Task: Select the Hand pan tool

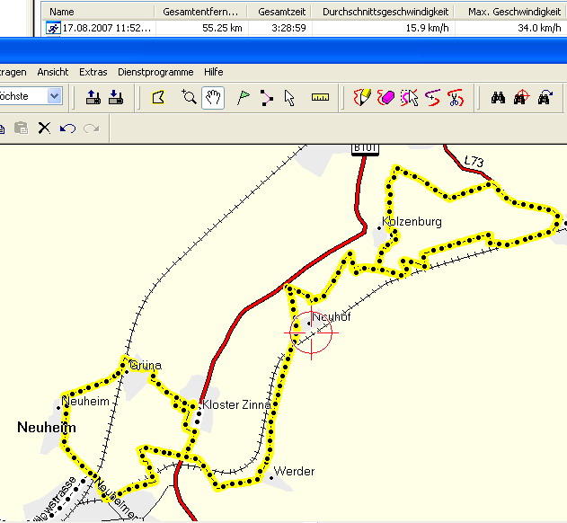Action: pyautogui.click(x=212, y=97)
